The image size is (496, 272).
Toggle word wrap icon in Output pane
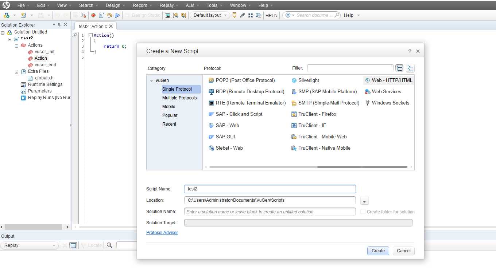tap(73, 245)
